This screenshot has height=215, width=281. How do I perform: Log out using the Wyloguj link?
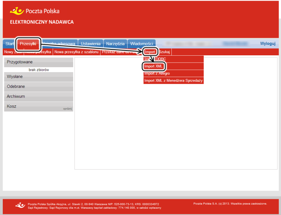tap(268, 44)
